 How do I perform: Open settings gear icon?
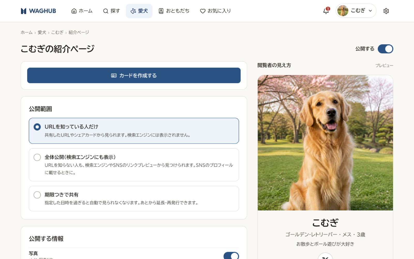coord(386,11)
